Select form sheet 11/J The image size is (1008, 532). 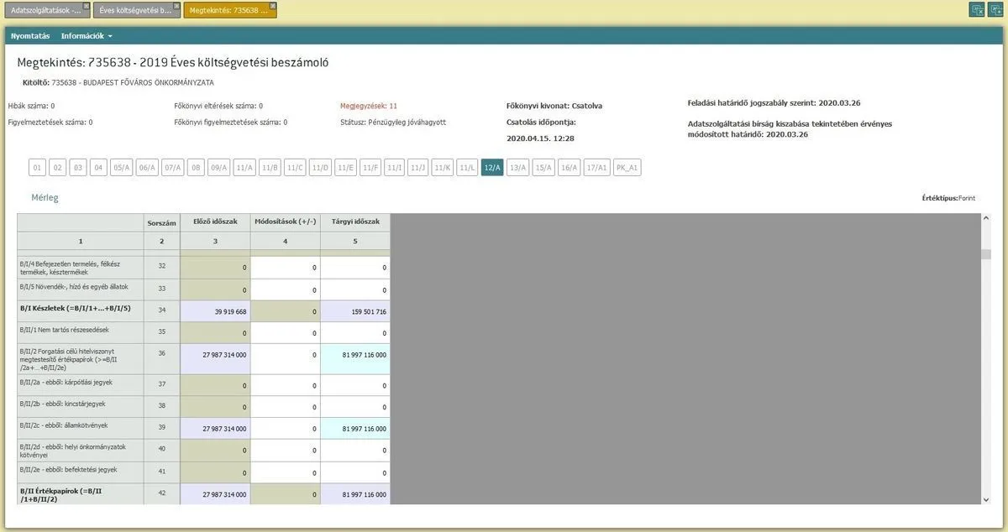[418, 167]
